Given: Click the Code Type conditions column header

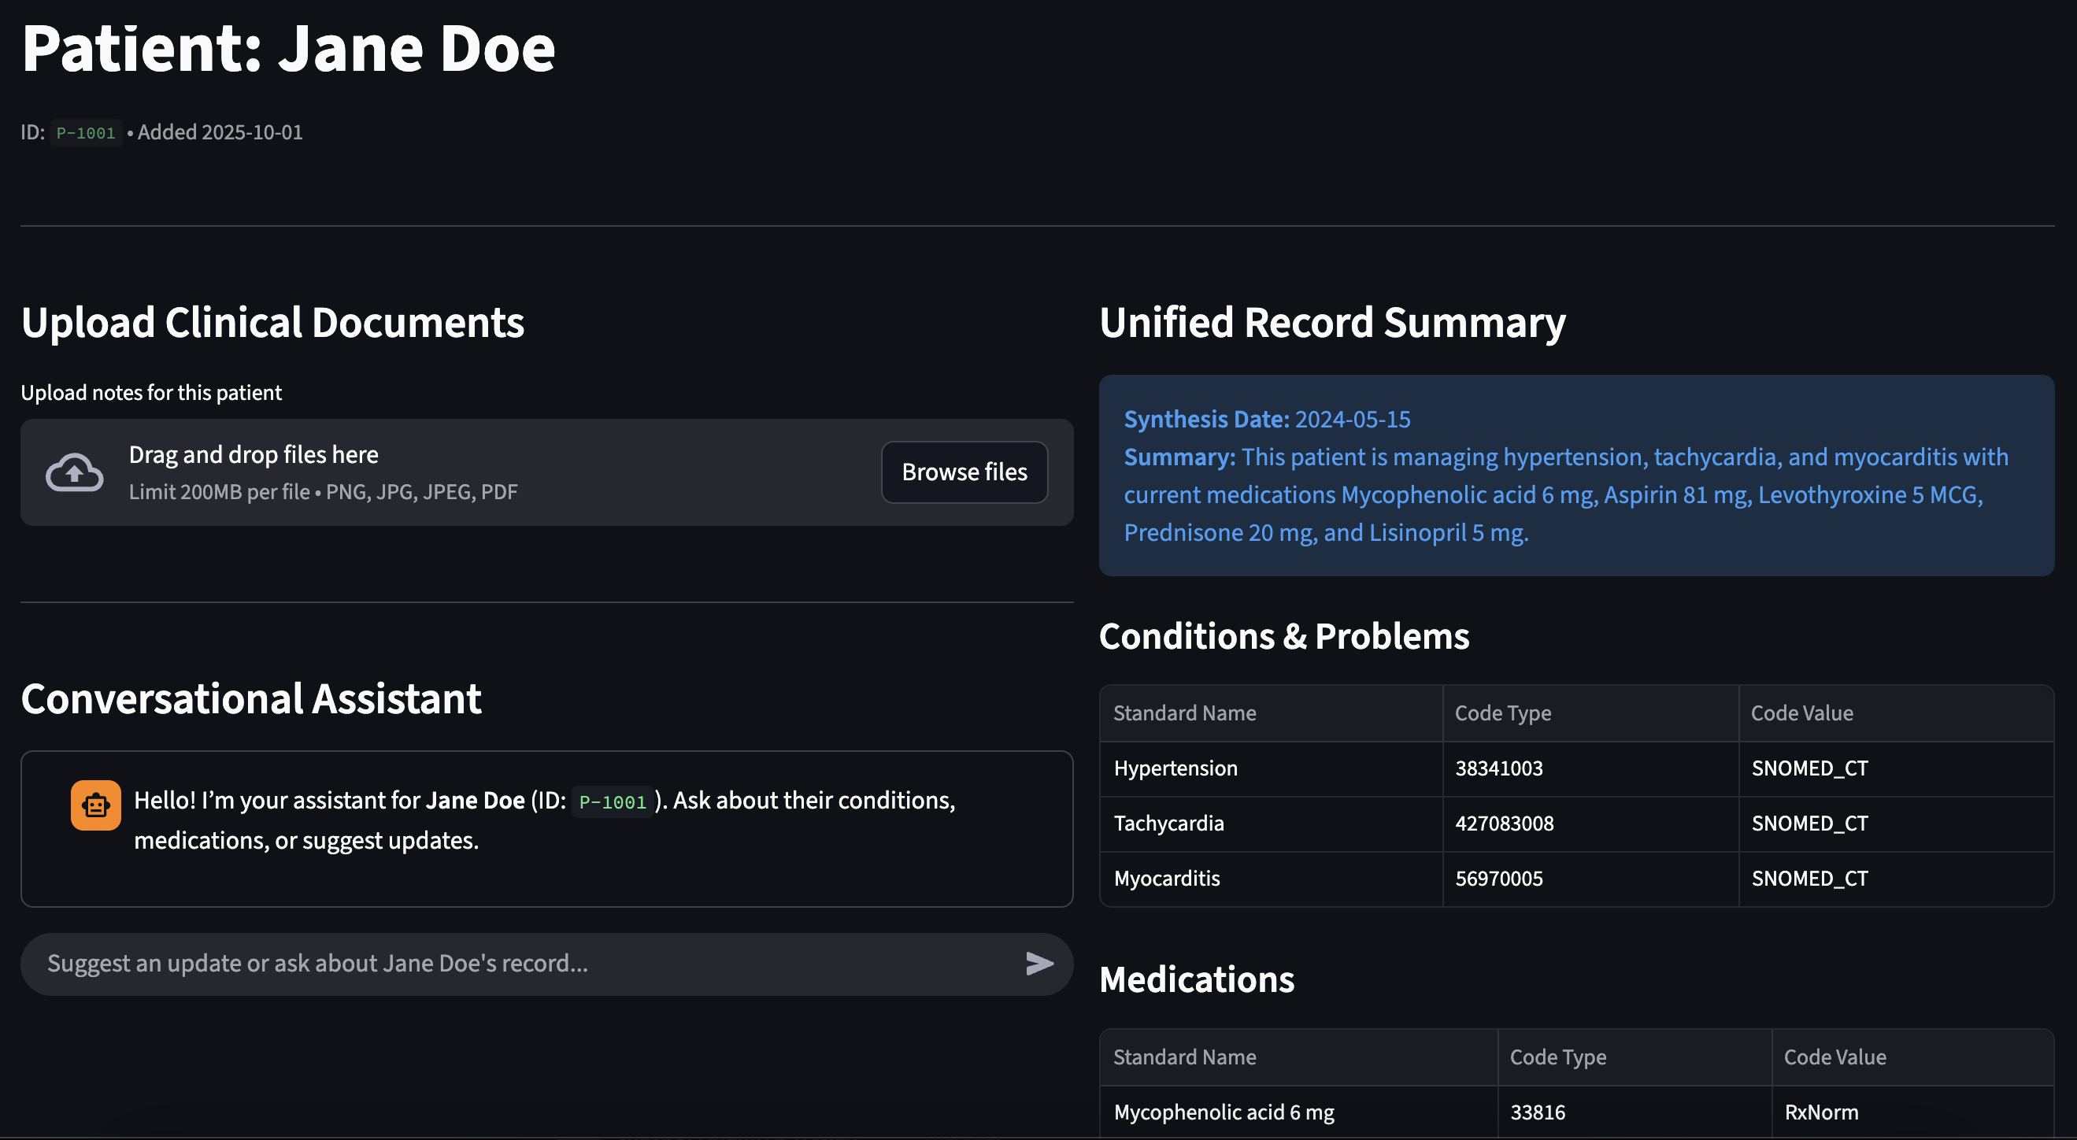Looking at the screenshot, I should [1502, 712].
